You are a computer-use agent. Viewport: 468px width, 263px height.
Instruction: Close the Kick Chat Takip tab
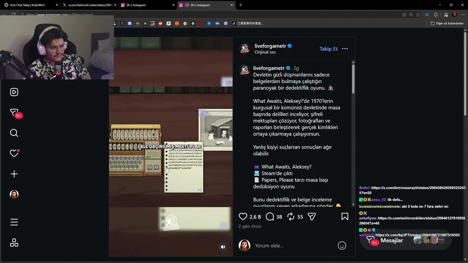(57, 5)
